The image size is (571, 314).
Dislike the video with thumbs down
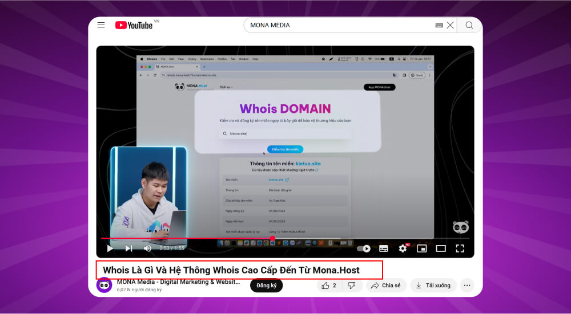(x=352, y=286)
